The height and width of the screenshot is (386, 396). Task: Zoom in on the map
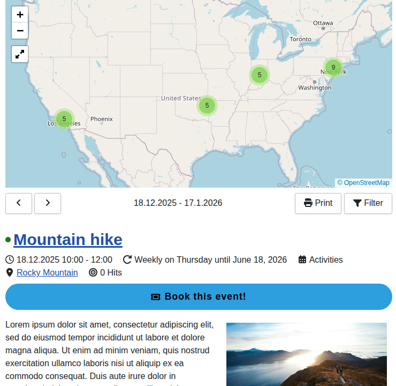[x=20, y=15]
